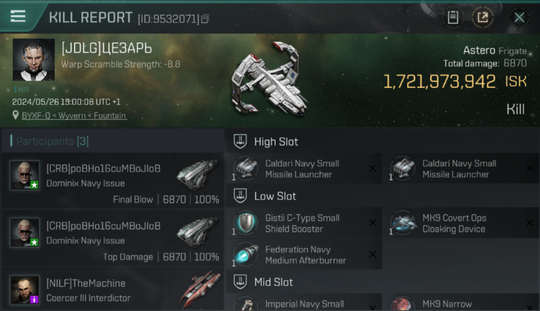Click the first Caldari Navy Small Missile Launcher icon

245,168
